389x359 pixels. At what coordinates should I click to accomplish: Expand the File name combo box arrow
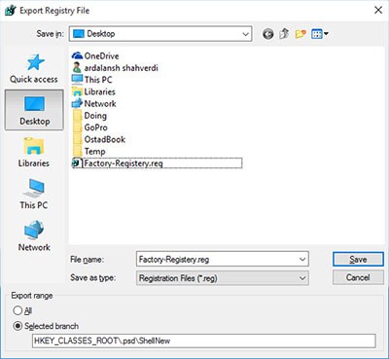coord(302,260)
